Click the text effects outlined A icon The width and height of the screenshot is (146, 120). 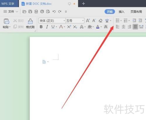81,27
